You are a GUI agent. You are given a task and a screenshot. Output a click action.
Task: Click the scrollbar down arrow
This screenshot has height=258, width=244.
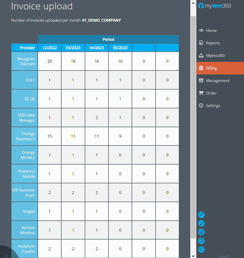[193, 256]
